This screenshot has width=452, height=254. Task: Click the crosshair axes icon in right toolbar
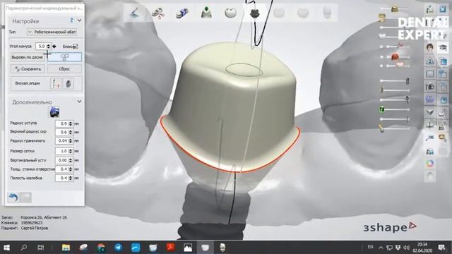tap(430, 126)
